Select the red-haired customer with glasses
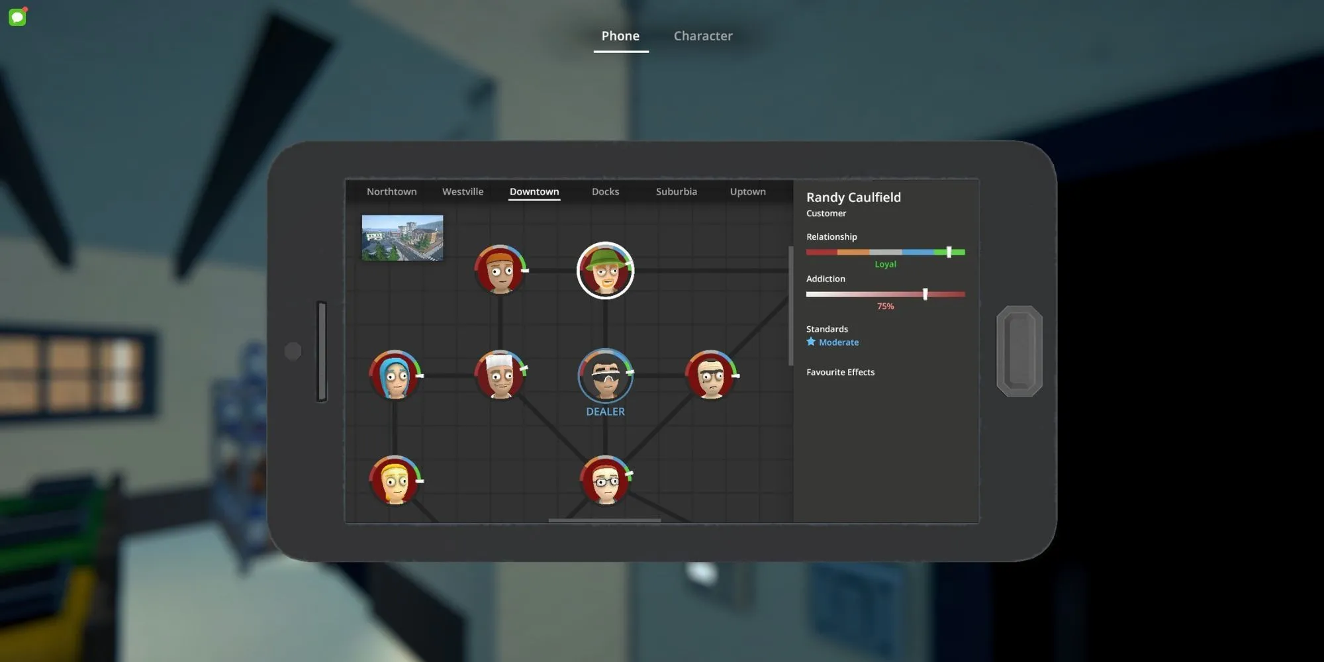This screenshot has height=662, width=1324. (605, 480)
